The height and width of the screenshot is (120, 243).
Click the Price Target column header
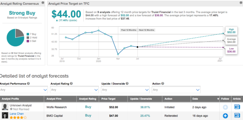[113, 99]
